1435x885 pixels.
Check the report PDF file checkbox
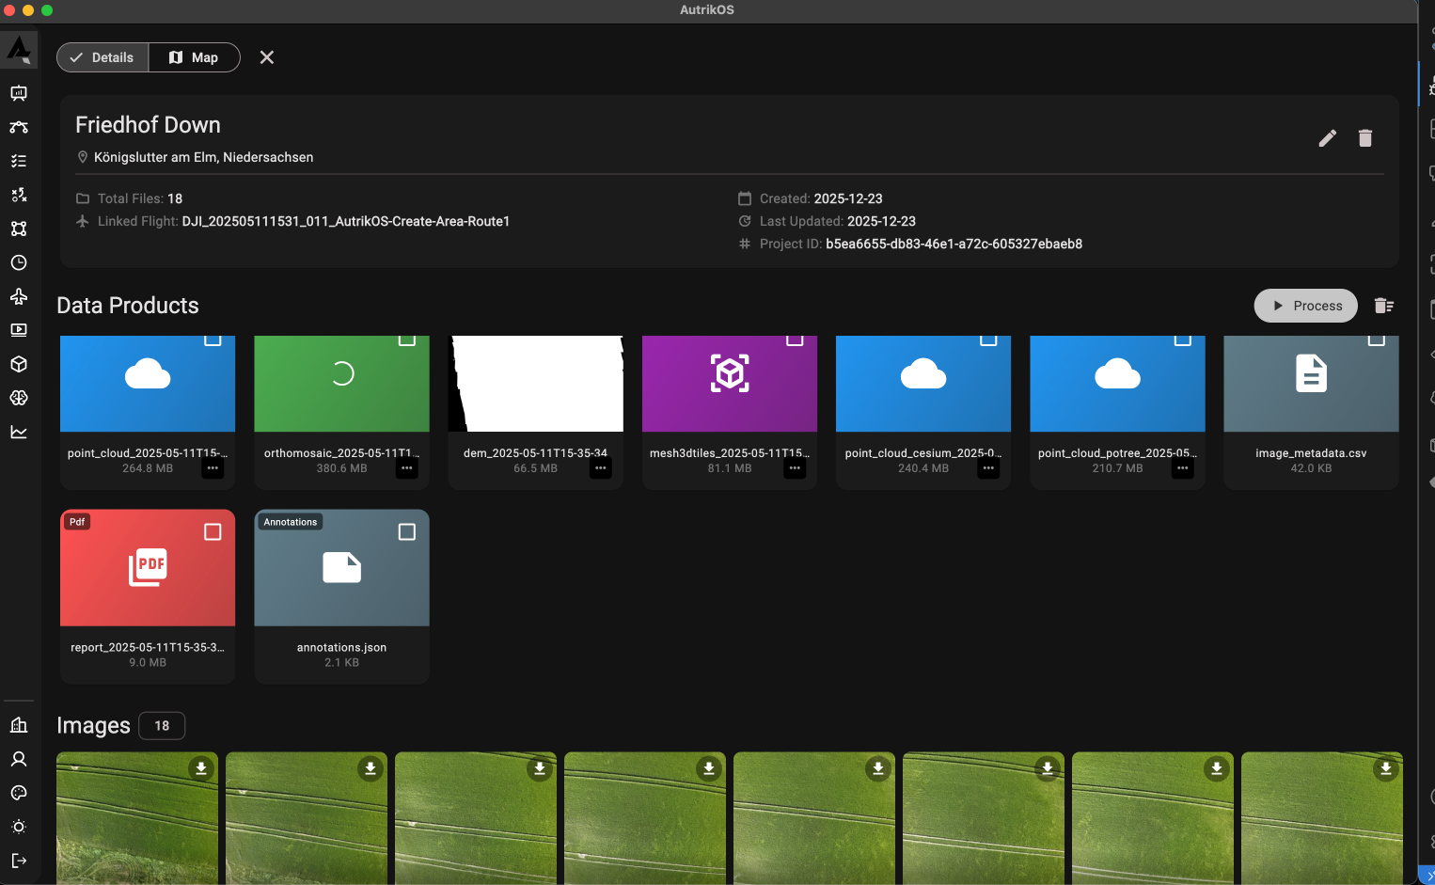coord(213,532)
